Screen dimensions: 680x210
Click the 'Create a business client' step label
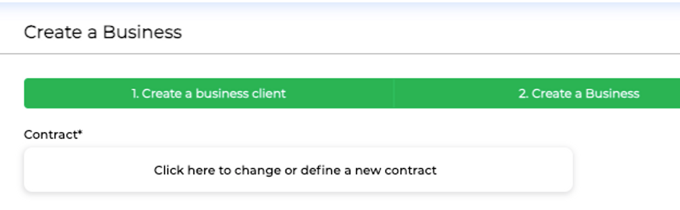coord(214,93)
